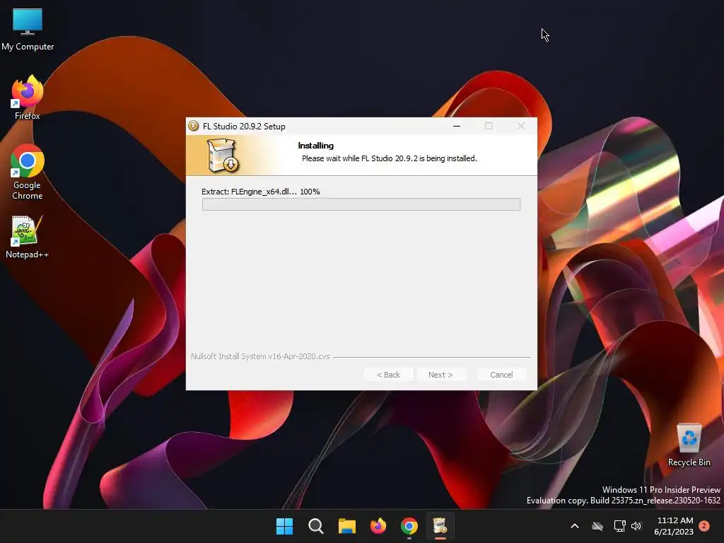Image resolution: width=724 pixels, height=543 pixels.
Task: Open the My Computer desktop icon
Action: pos(28,30)
